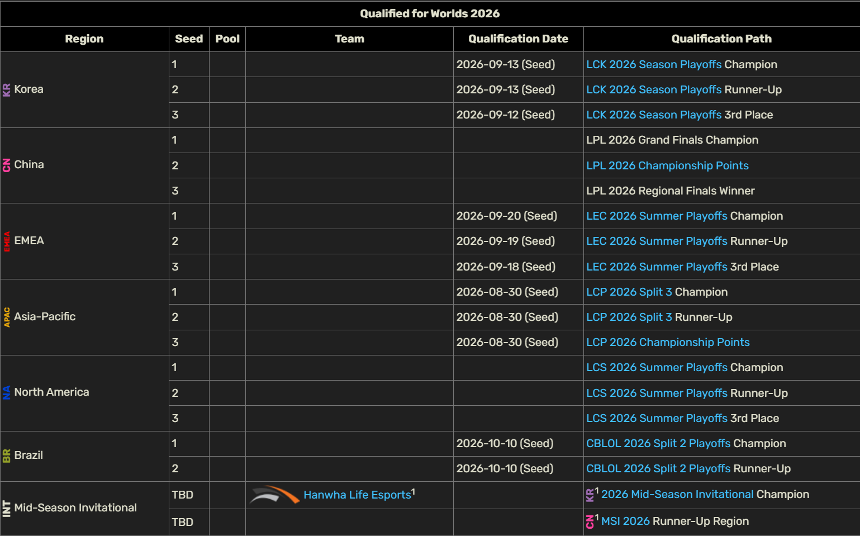Image resolution: width=860 pixels, height=536 pixels.
Task: Click the KR icon before 2026 Mid-Season Invitational
Action: click(590, 495)
